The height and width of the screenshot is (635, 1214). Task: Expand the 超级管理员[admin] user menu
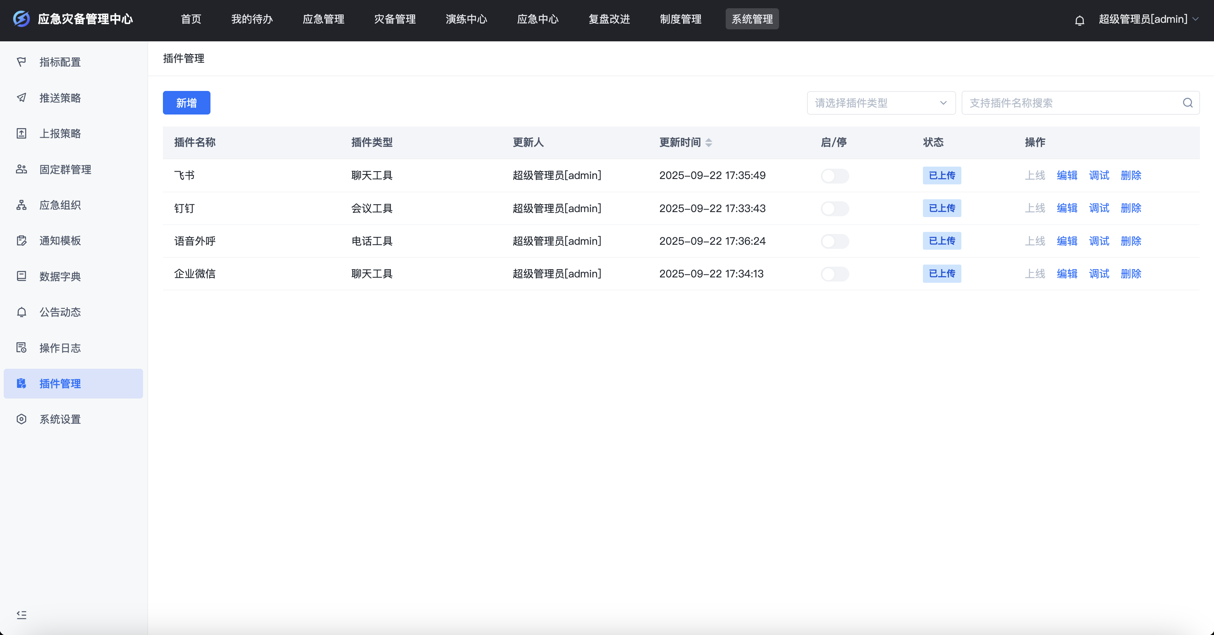click(x=1148, y=19)
